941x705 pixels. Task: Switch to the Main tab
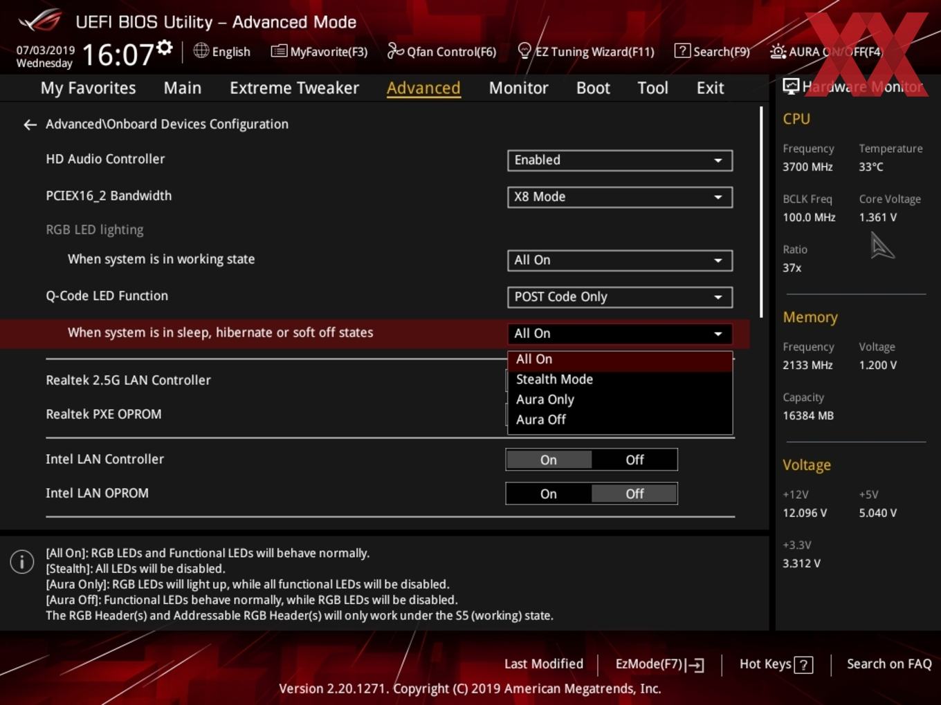pos(183,88)
